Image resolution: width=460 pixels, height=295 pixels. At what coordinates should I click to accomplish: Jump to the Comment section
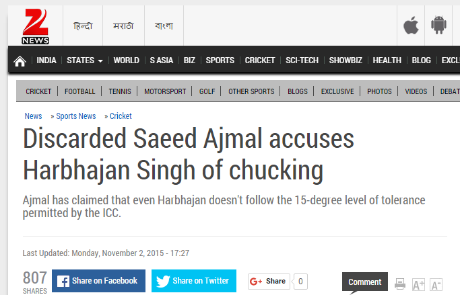point(365,282)
